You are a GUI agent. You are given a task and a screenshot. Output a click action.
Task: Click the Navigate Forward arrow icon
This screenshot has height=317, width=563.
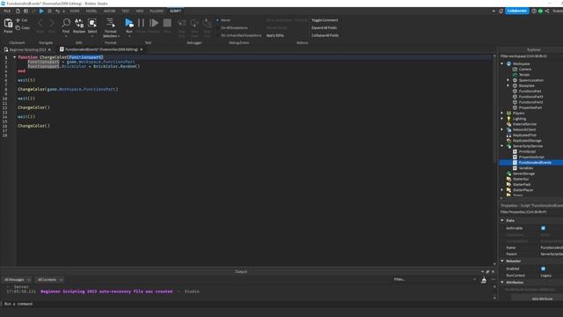point(52,24)
